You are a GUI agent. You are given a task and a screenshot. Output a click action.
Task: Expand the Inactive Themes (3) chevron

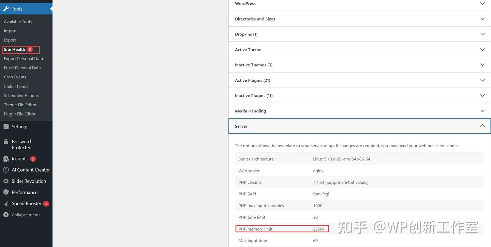click(482, 65)
